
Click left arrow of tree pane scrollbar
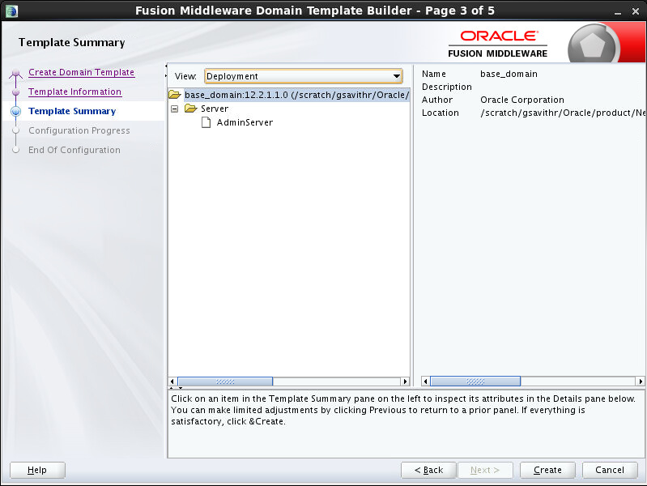pyautogui.click(x=172, y=382)
